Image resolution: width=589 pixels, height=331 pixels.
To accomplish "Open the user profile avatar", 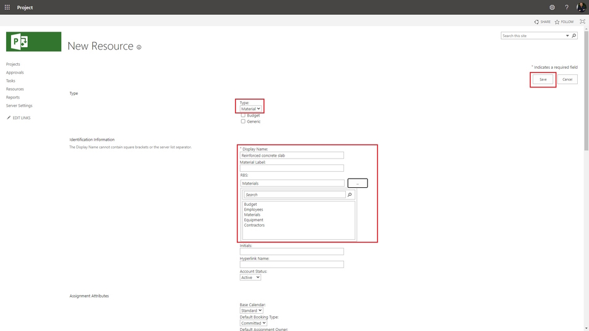I will click(x=581, y=7).
